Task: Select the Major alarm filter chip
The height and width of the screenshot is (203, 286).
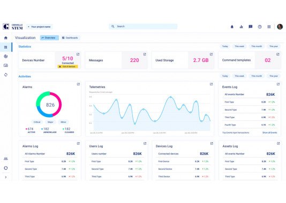Action: click(50, 122)
